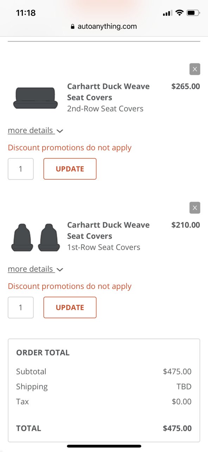Tap the autoanything.com address bar
Screen dimensions: 208x452
tap(104, 26)
